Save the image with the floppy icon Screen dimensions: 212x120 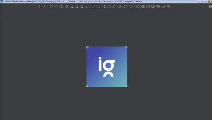[158, 6]
